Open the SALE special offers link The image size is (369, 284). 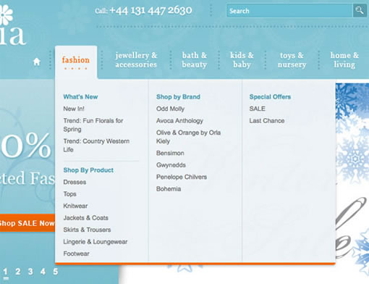[x=258, y=109]
